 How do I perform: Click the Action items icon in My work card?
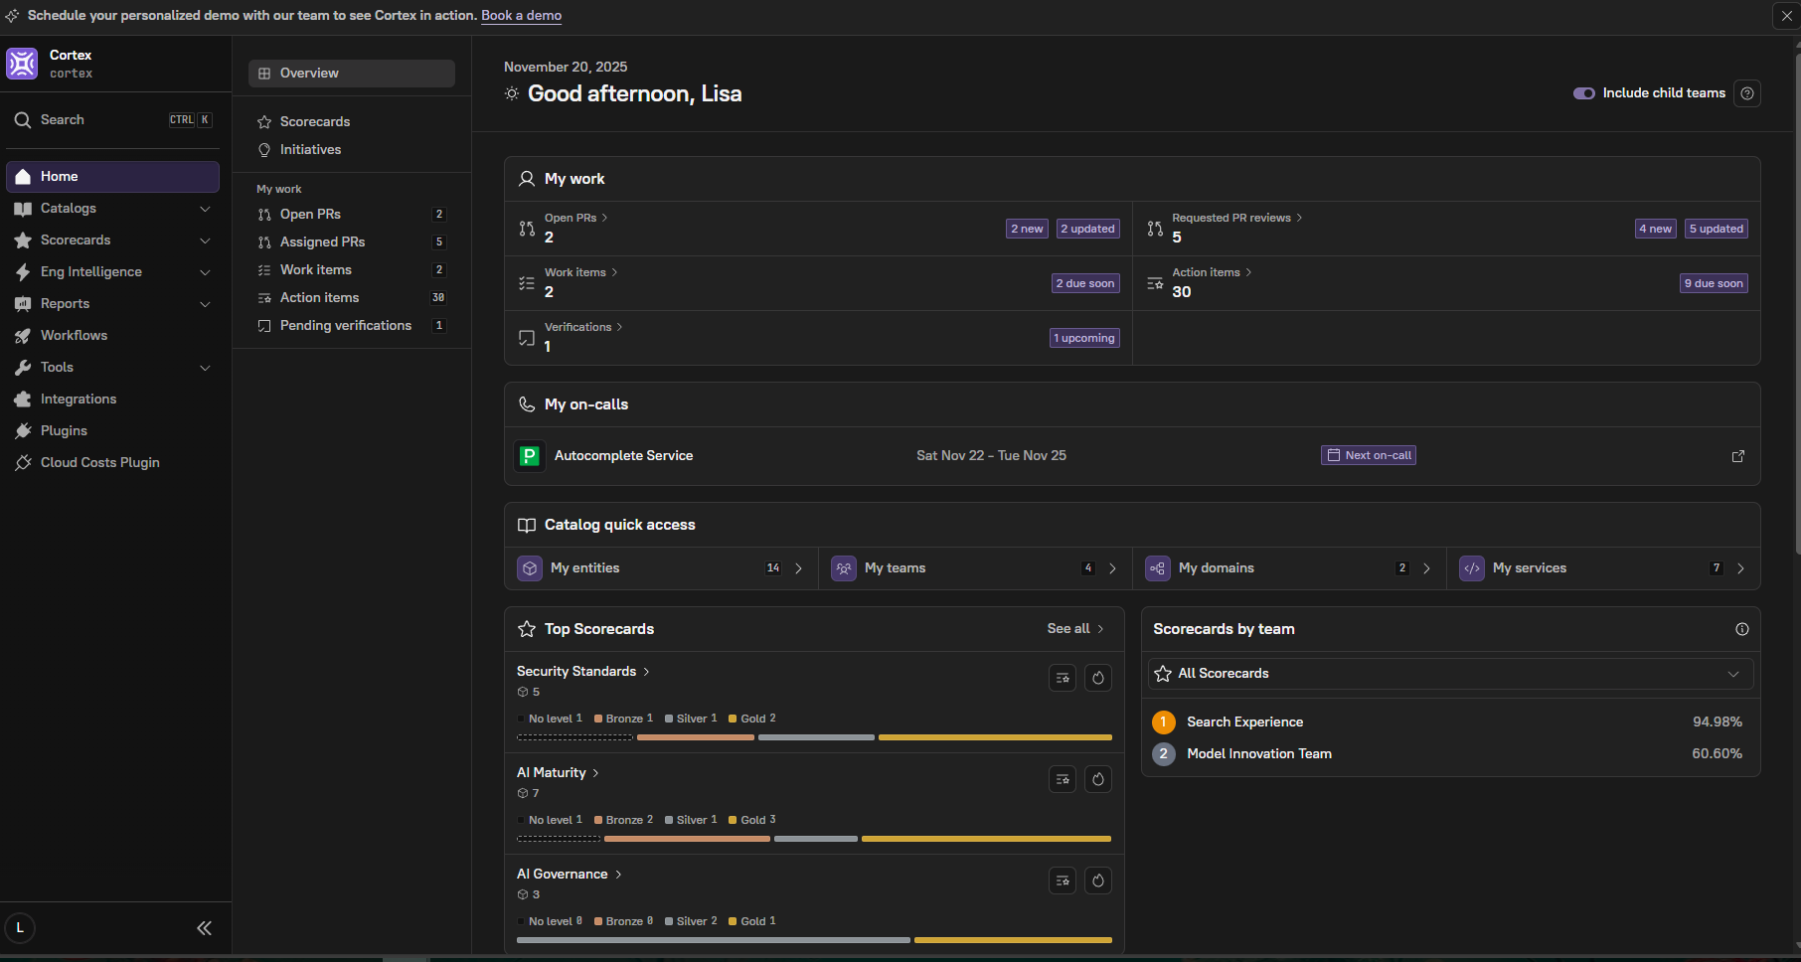click(x=1155, y=283)
